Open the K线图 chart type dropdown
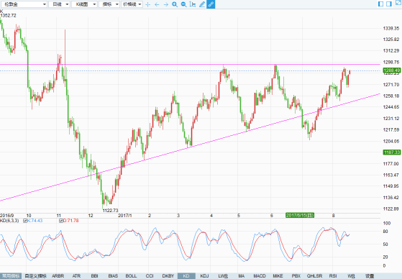 (x=84, y=4)
